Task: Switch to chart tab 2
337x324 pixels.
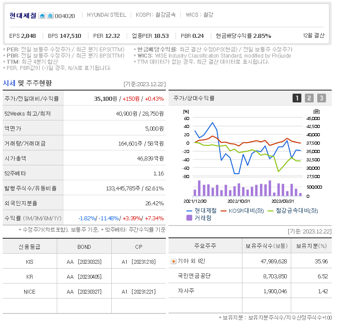Action: [309, 98]
